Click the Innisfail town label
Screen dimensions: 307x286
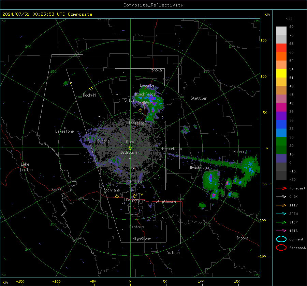tap(137, 123)
